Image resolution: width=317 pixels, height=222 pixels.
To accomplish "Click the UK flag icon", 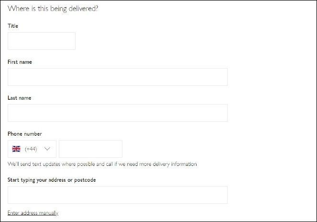I will 16,149.
